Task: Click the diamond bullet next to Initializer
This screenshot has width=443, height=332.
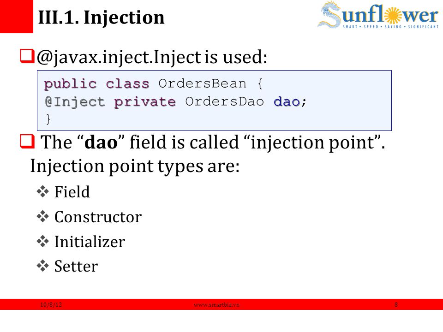Action: click(x=42, y=241)
